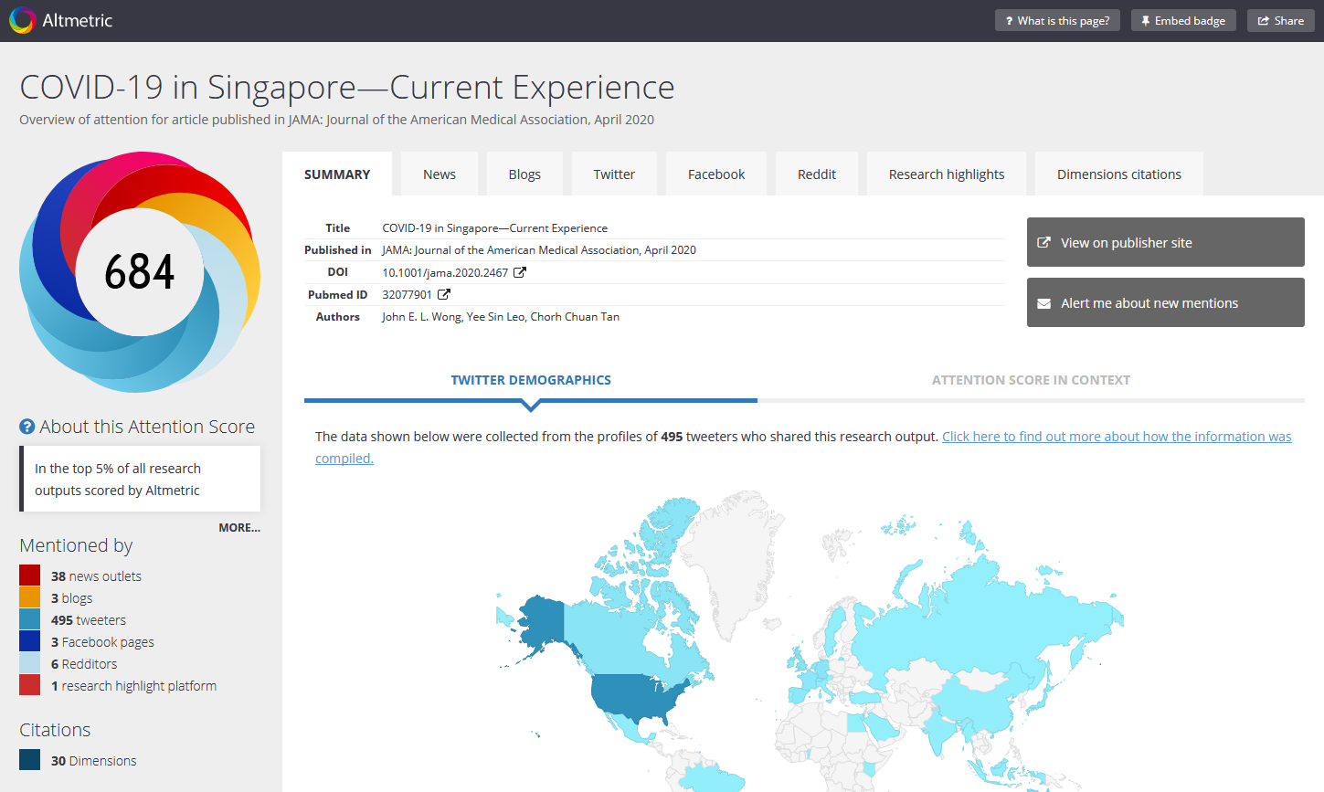Viewport: 1324px width, 792px height.
Task: Click external link icon on View on publisher site
Action: 1043,243
